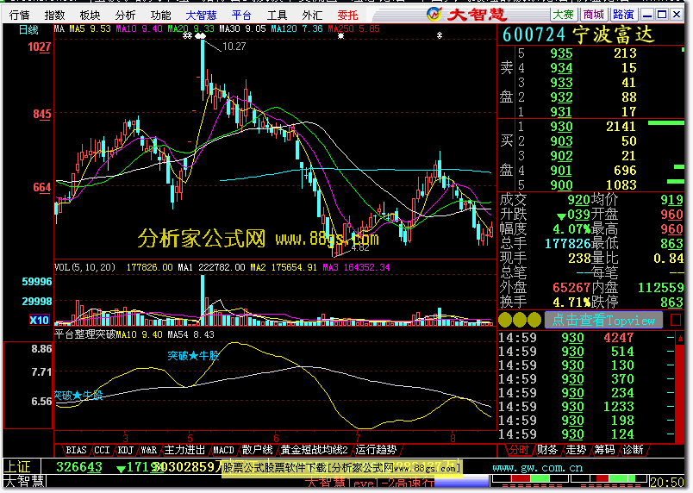Open the 外汇 menu
This screenshot has width=693, height=493.
coord(313,15)
